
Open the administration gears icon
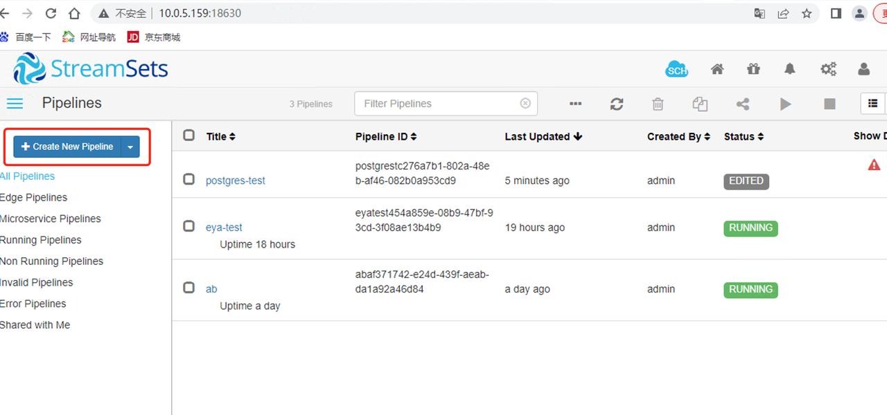tap(828, 69)
